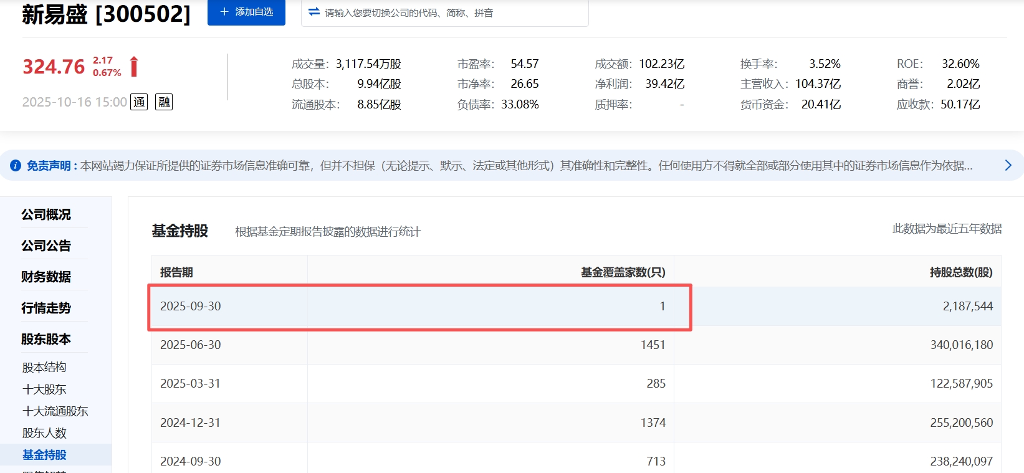This screenshot has height=473, width=1024.
Task: Click 流通股本 value 8.85亿股
Action: pos(379,104)
